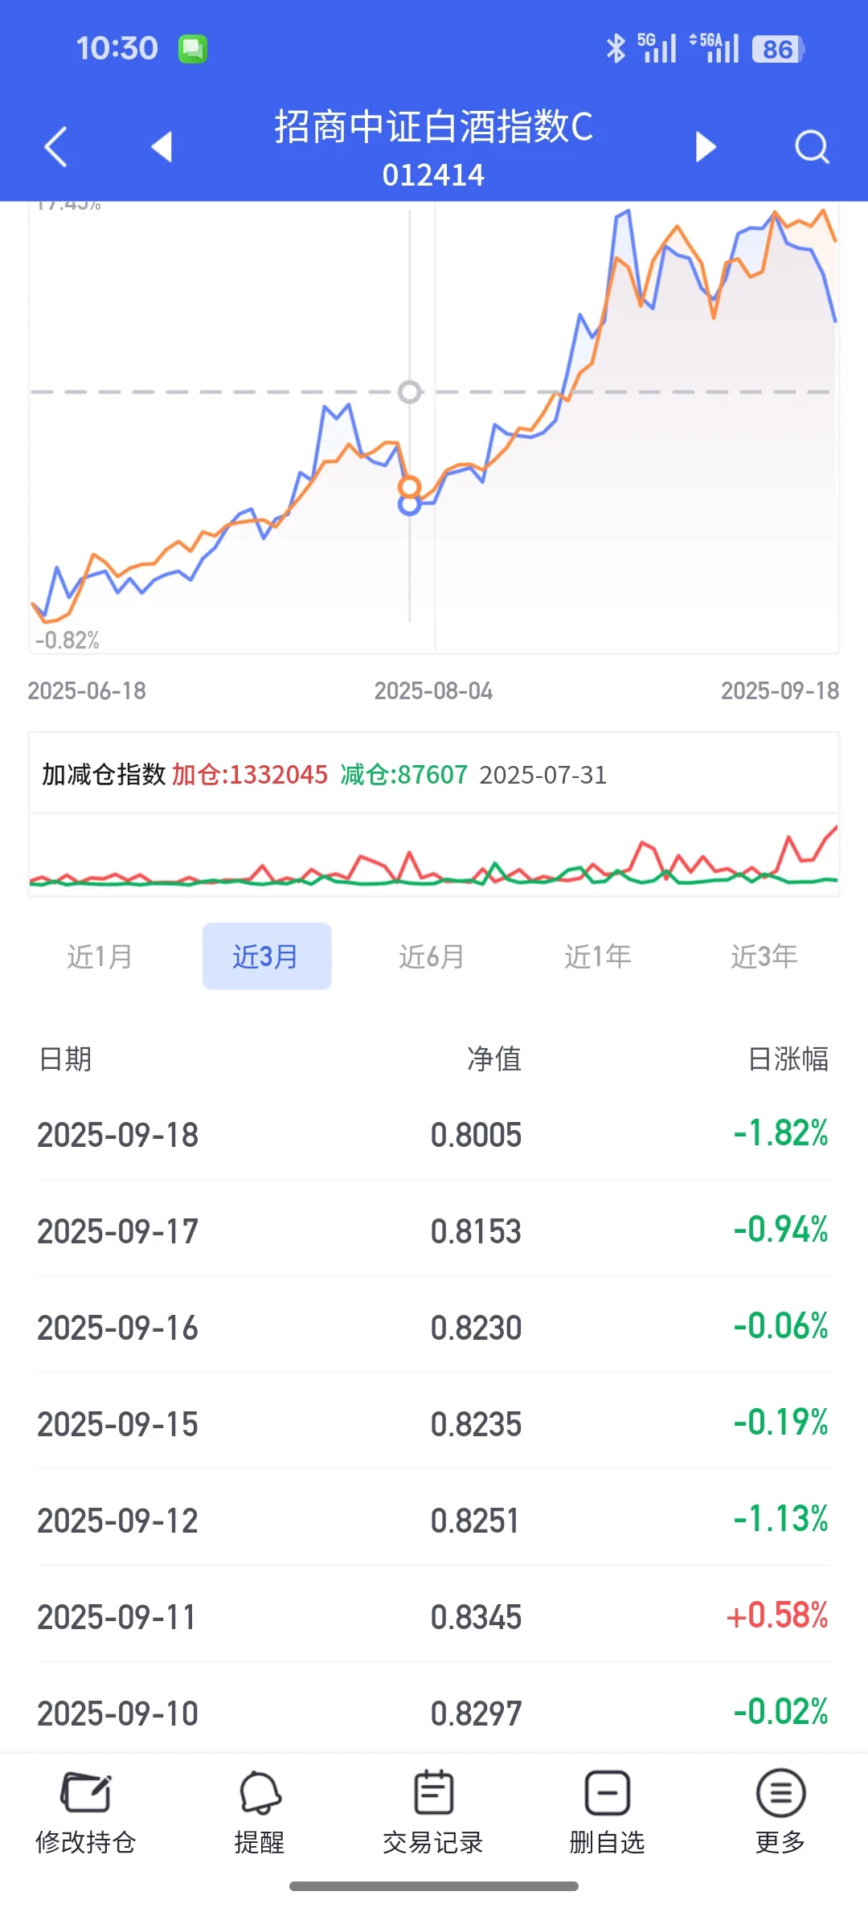Tap daily change -0.94%

[x=780, y=1230]
